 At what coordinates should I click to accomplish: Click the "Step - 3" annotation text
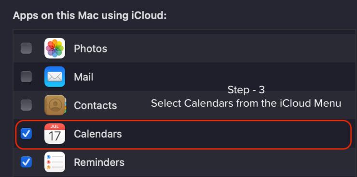[x=246, y=90]
